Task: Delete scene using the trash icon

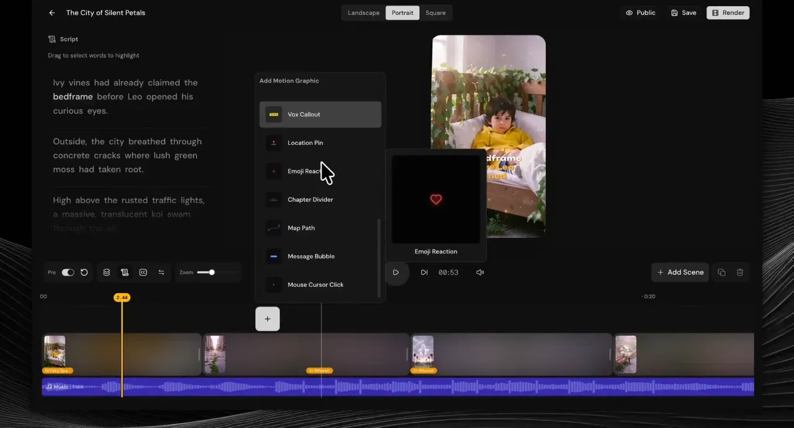Action: click(x=740, y=272)
